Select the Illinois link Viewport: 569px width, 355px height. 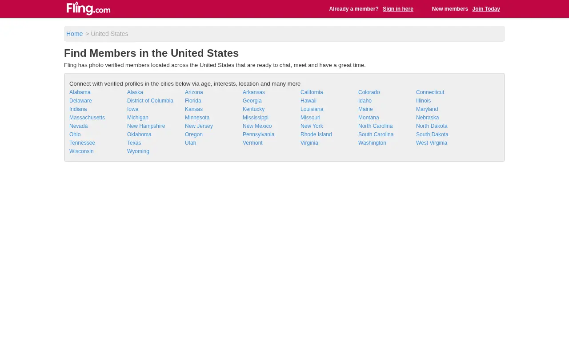tap(423, 101)
